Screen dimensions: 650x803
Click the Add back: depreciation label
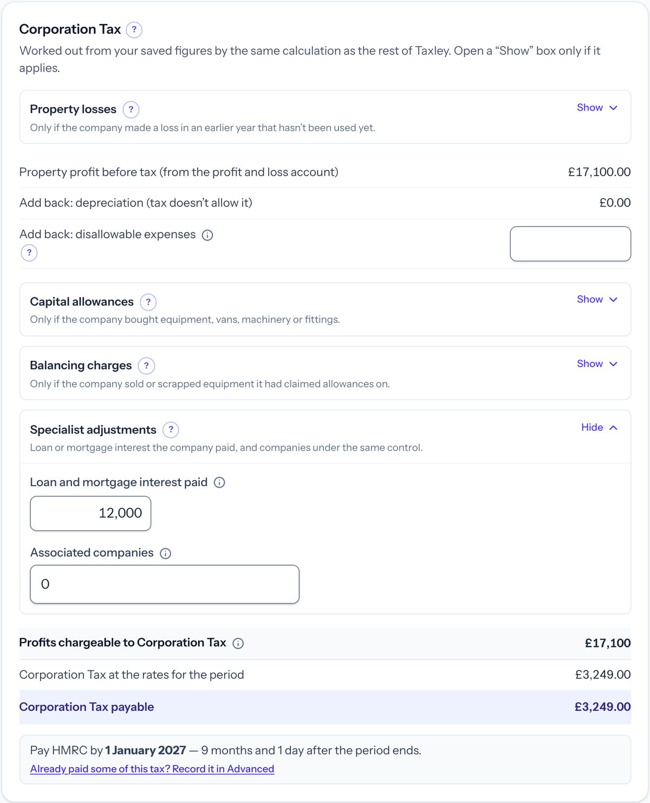pos(136,203)
